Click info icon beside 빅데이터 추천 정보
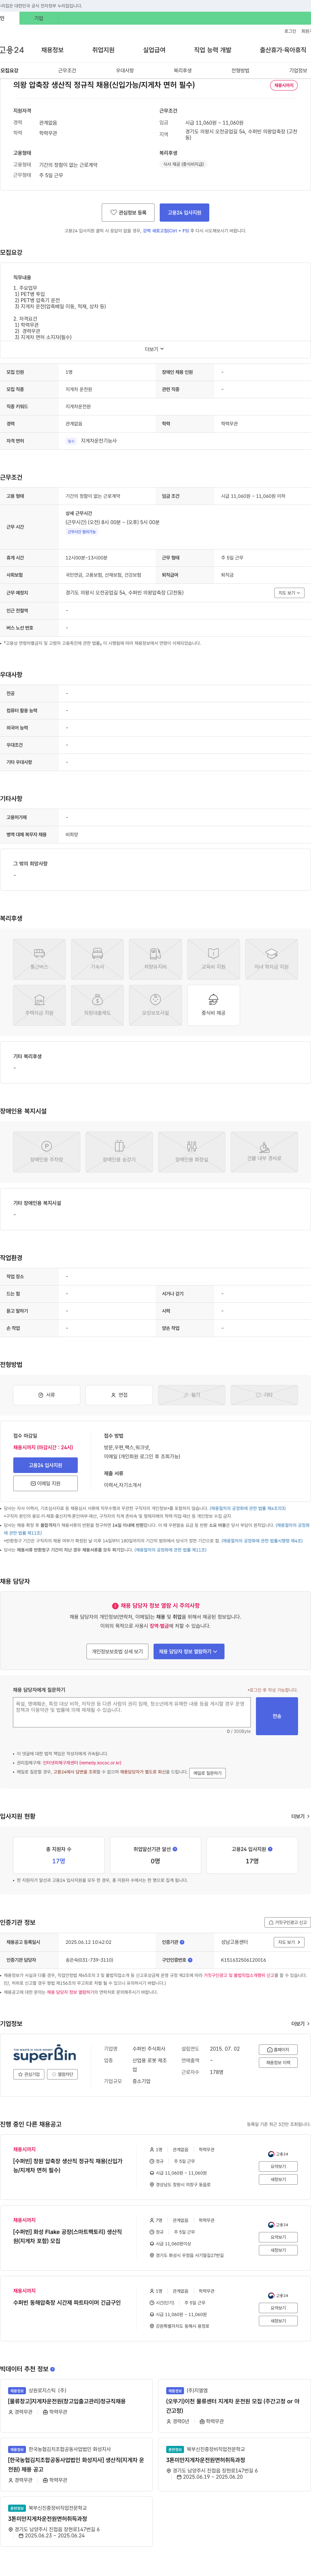 52,2369
